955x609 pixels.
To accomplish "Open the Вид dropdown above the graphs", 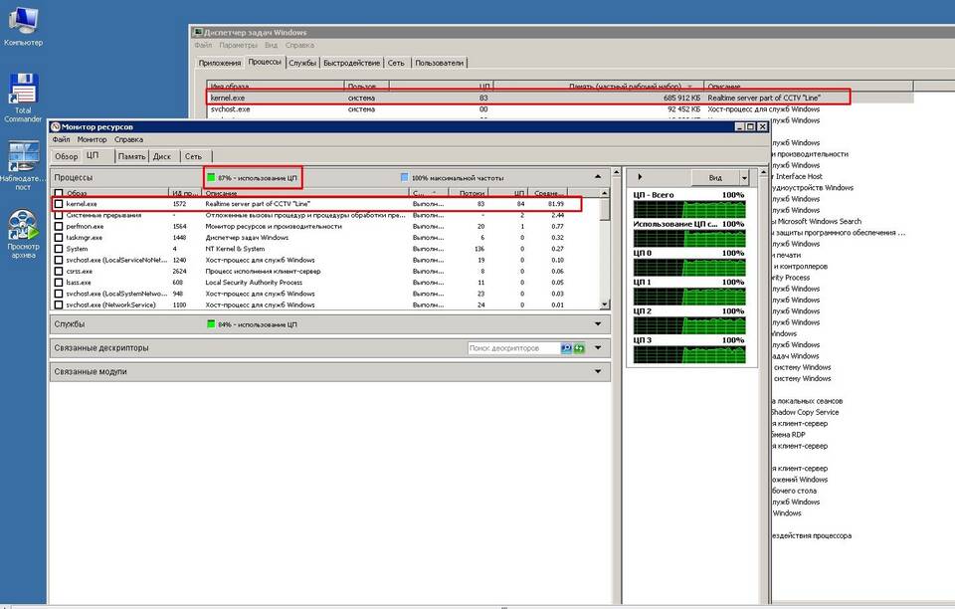I will (x=715, y=176).
